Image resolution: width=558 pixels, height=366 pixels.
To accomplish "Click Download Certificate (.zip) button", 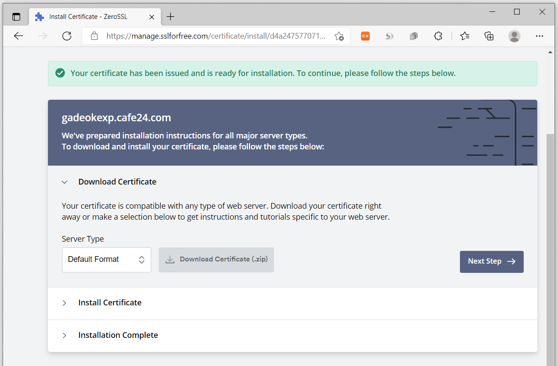I will click(216, 260).
